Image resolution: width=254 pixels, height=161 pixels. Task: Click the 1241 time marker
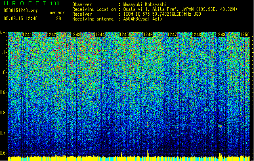[27, 35]
